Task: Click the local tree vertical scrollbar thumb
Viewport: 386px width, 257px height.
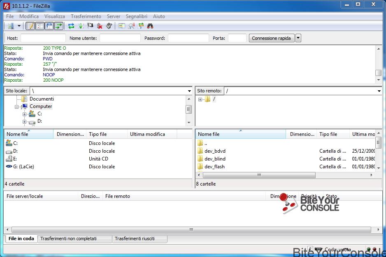Action: point(189,109)
